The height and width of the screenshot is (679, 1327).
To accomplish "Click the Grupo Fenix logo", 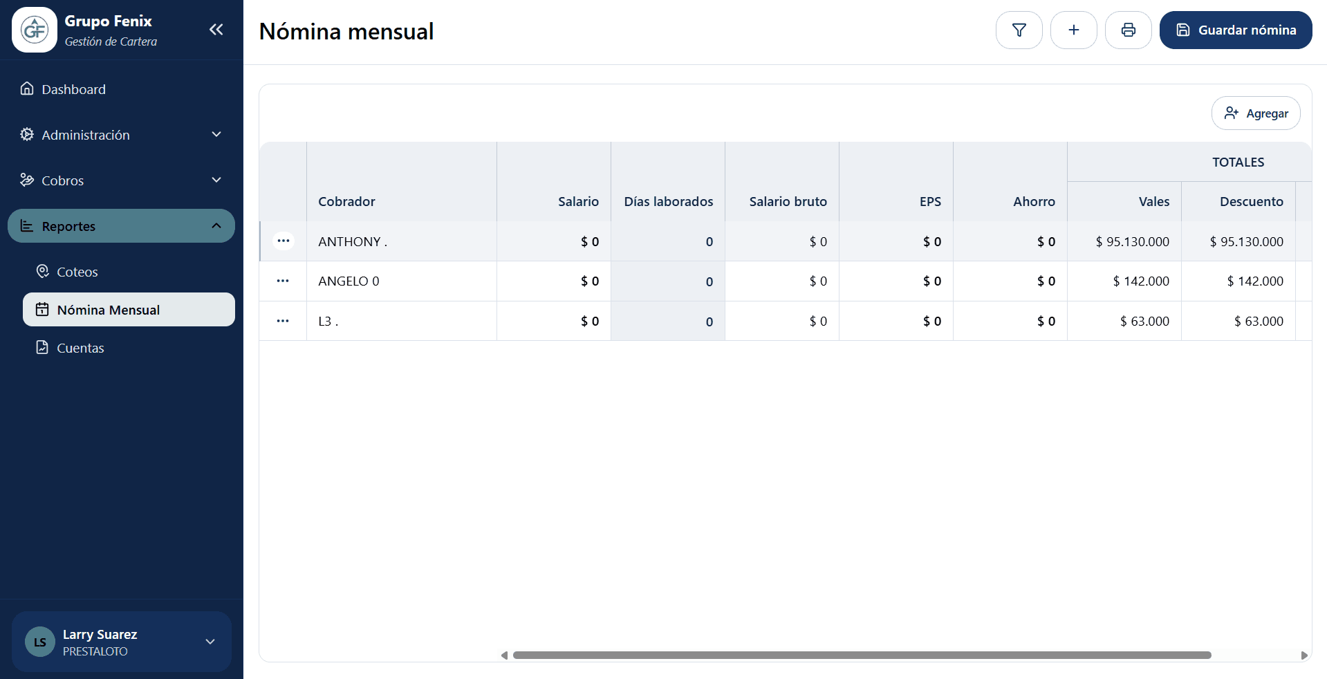I will click(35, 30).
